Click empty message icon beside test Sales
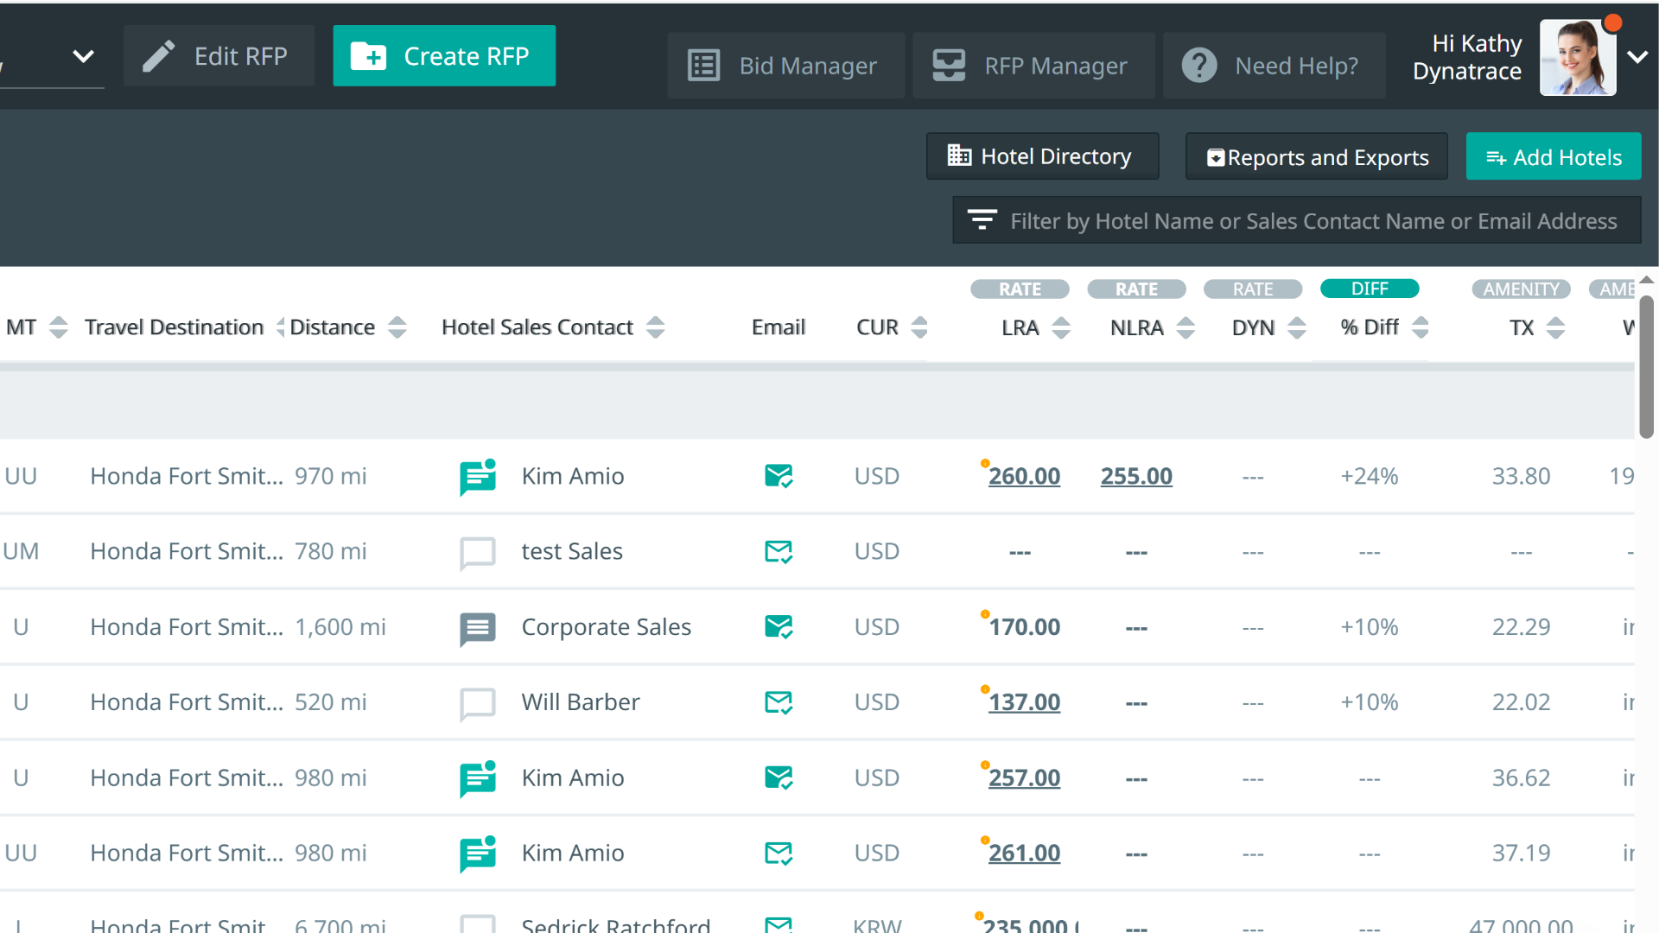 477,553
